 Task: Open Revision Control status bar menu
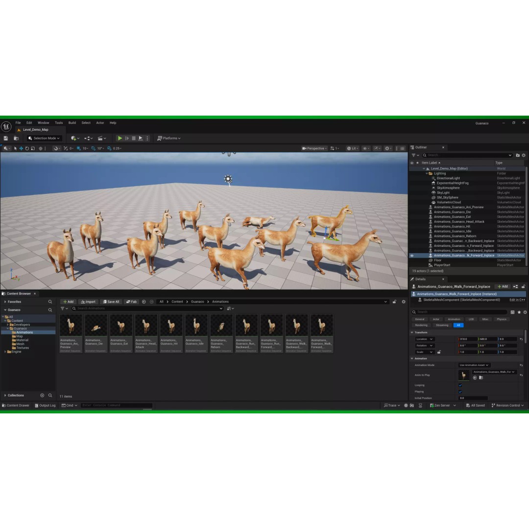click(x=508, y=406)
